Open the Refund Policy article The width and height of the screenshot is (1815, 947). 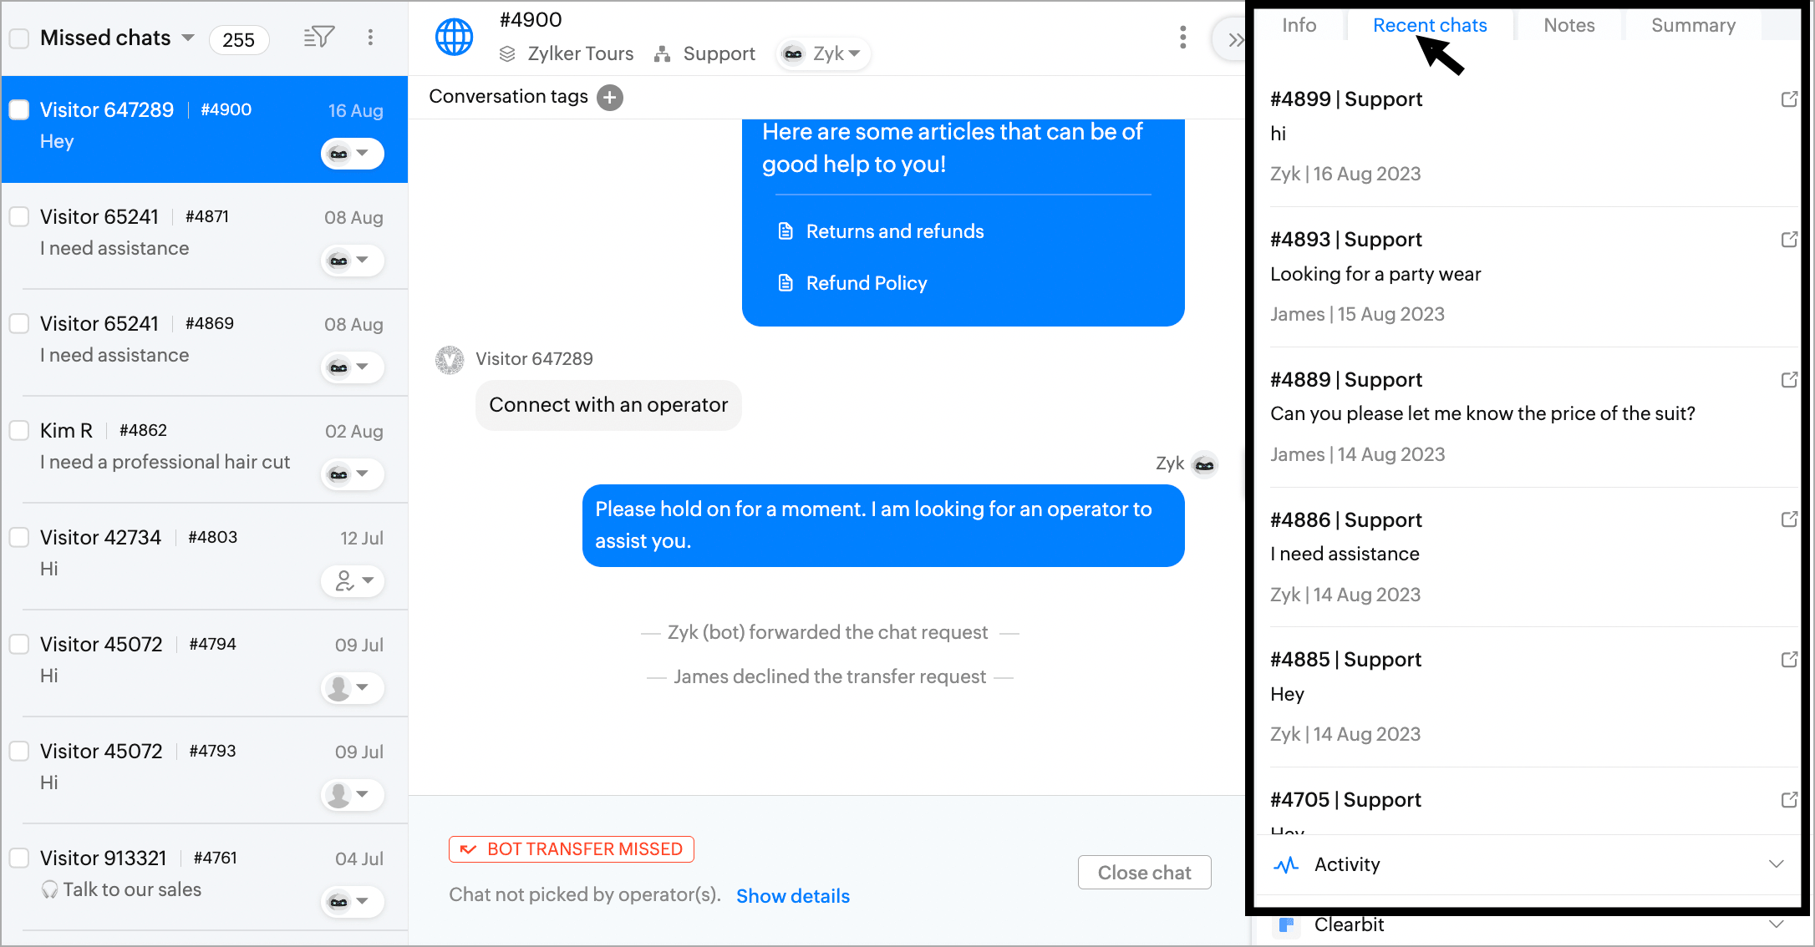point(866,284)
